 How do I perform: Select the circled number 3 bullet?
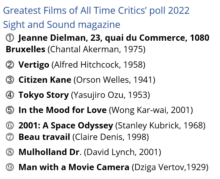tap(10, 80)
